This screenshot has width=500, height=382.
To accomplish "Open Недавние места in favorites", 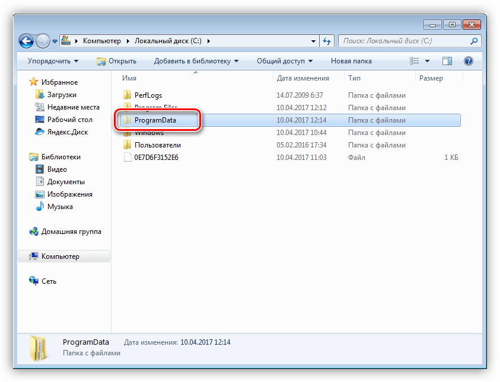I will [74, 107].
